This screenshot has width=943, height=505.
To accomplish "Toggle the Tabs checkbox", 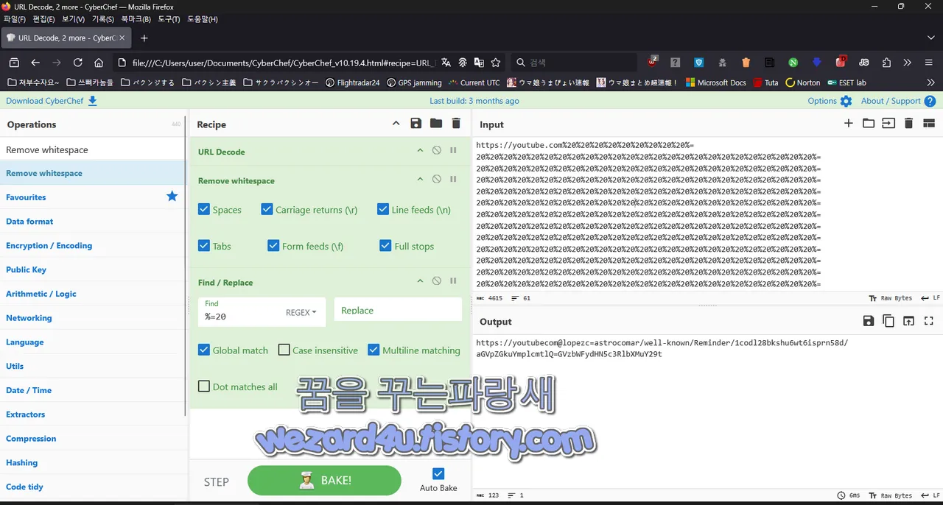I will point(204,246).
